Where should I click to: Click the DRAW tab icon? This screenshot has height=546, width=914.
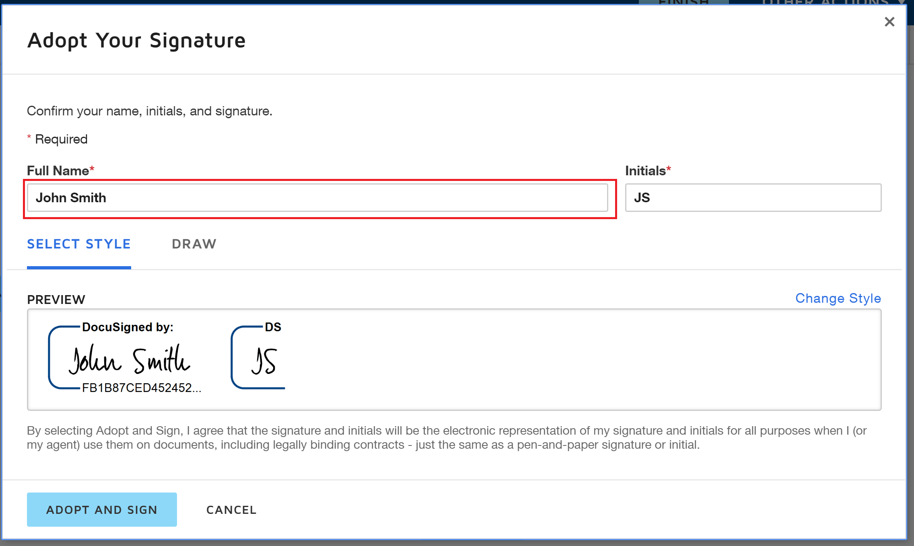pos(194,244)
